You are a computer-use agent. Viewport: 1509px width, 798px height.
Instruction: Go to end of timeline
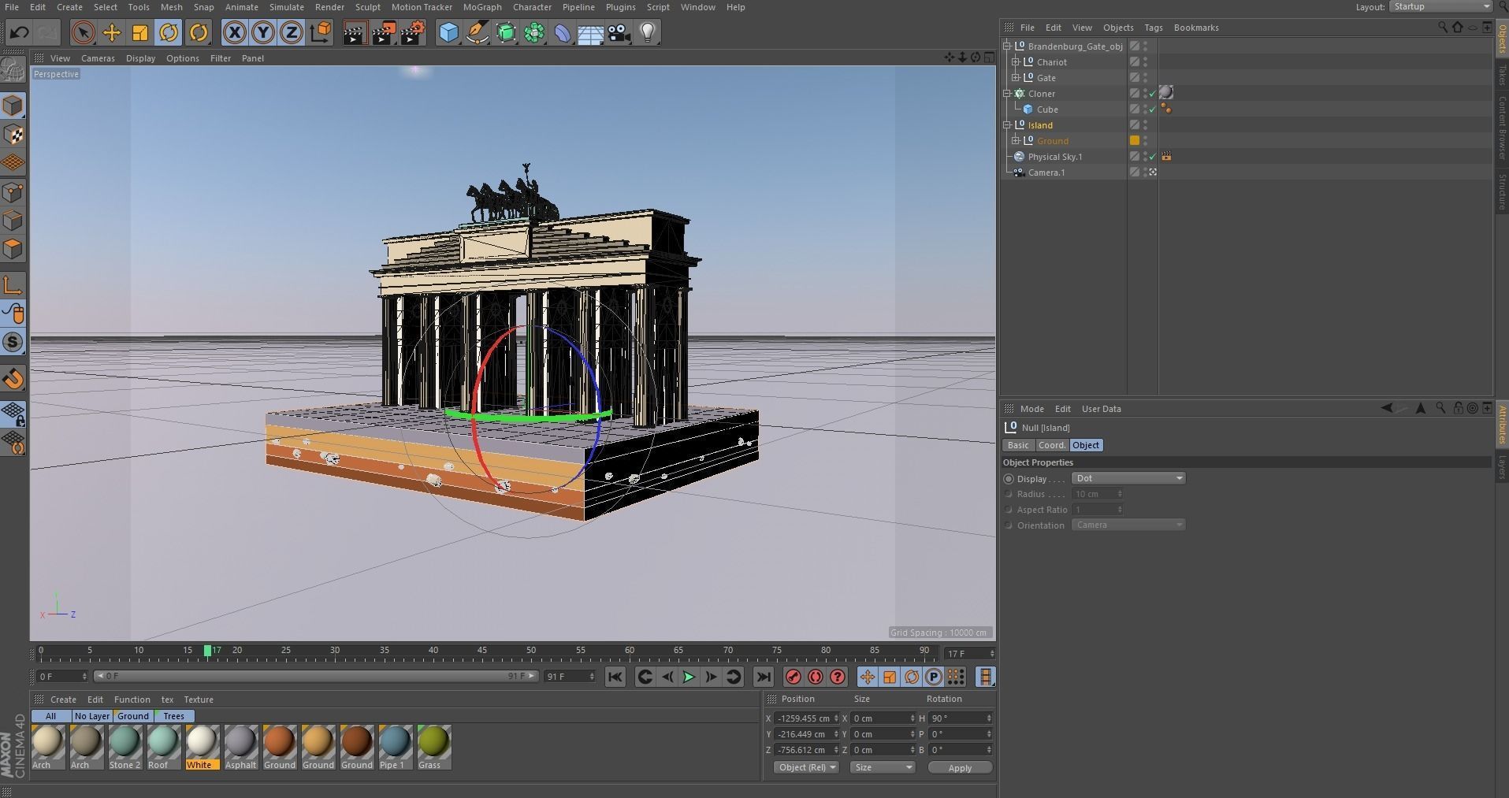pyautogui.click(x=763, y=677)
